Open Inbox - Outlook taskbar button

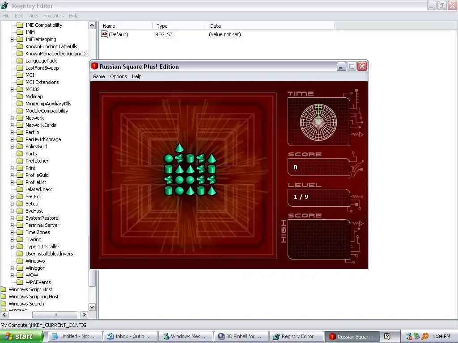(130, 336)
